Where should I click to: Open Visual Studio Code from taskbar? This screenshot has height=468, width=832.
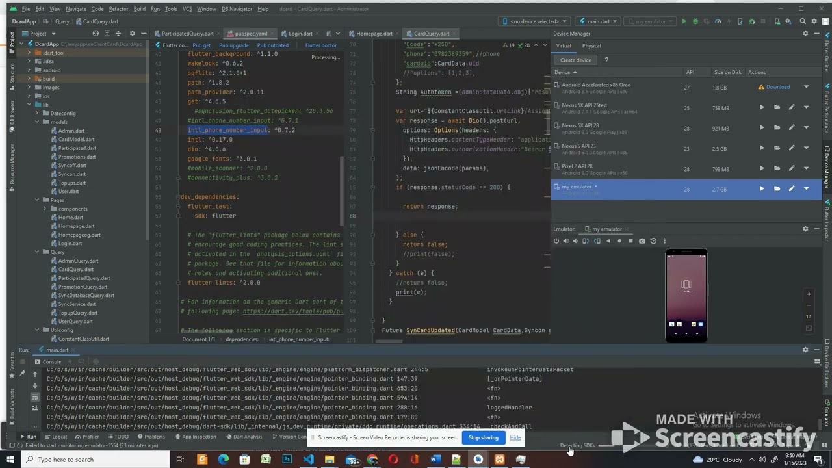[x=308, y=460]
